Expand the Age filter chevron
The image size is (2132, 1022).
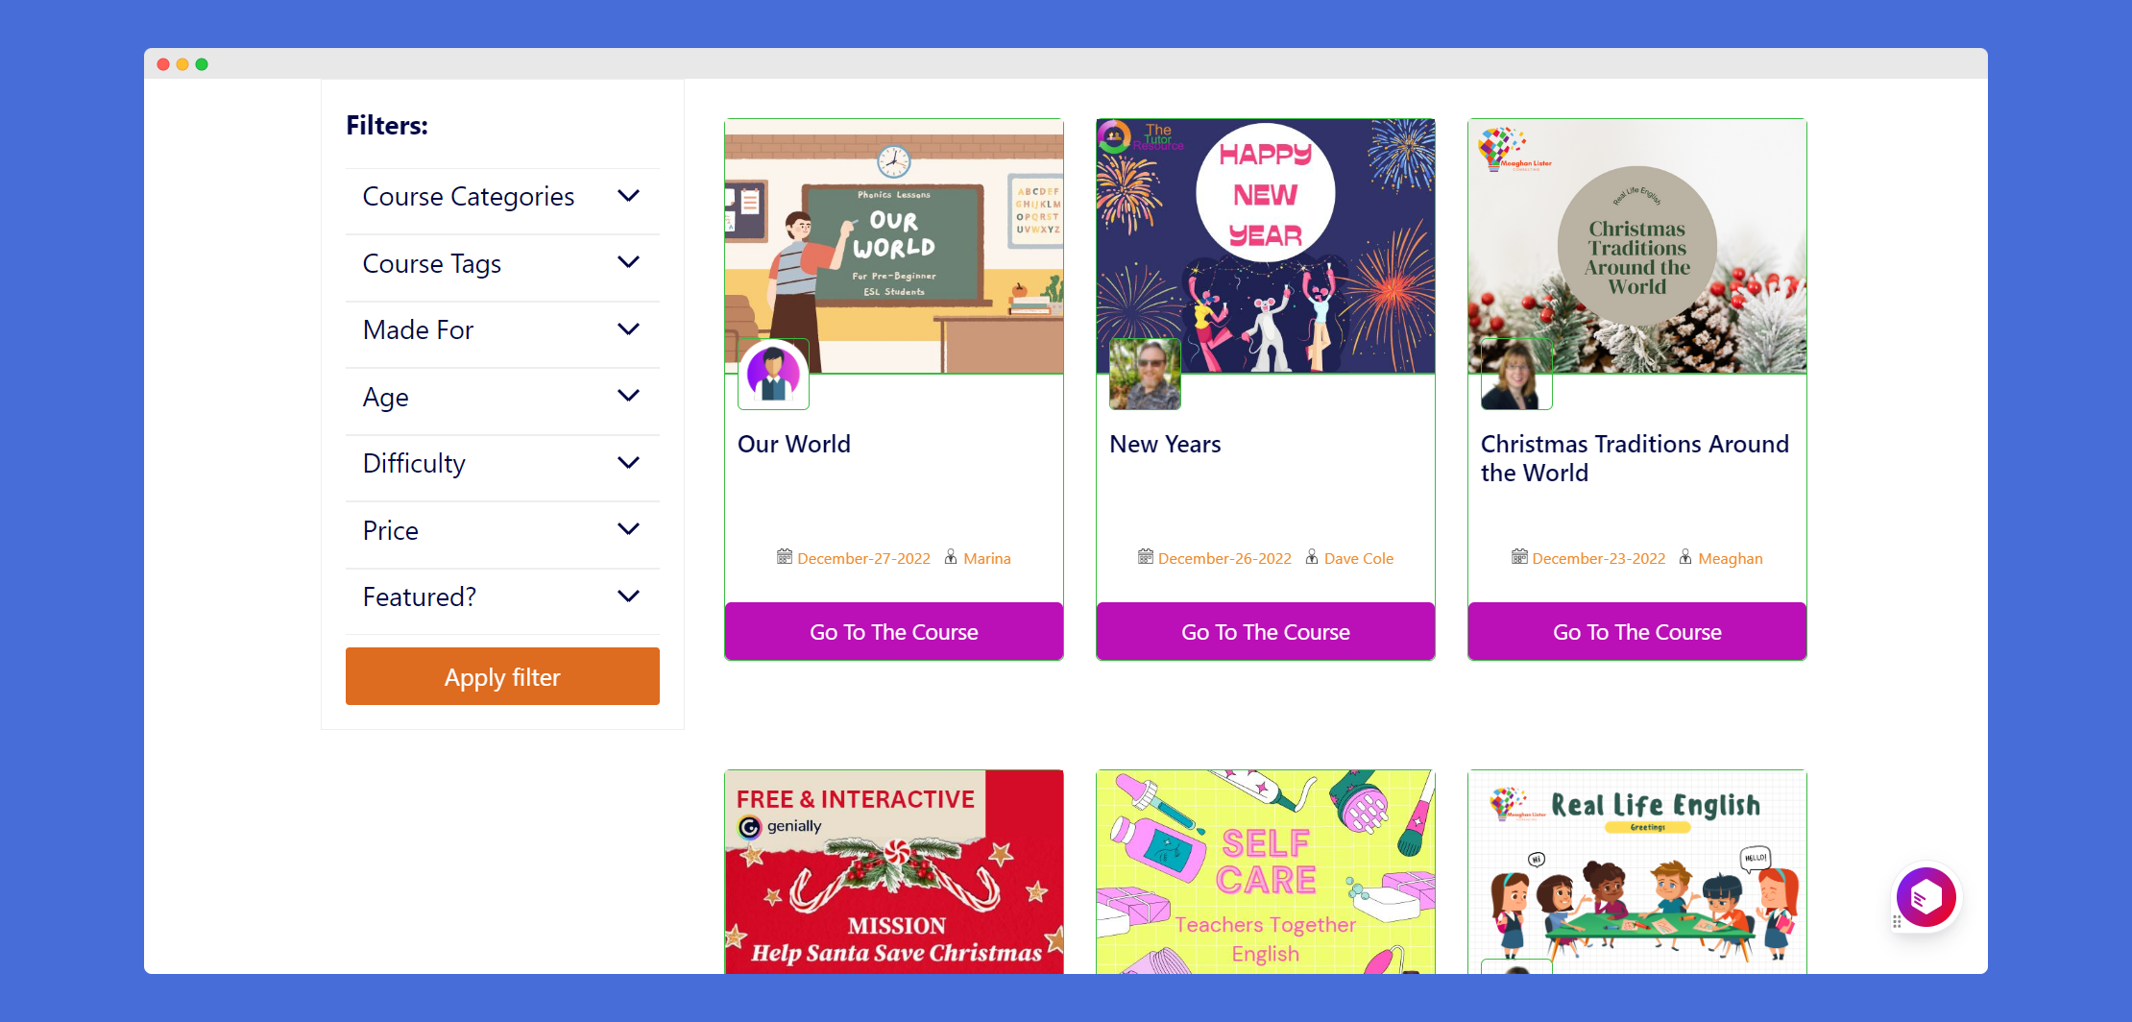pyautogui.click(x=629, y=397)
